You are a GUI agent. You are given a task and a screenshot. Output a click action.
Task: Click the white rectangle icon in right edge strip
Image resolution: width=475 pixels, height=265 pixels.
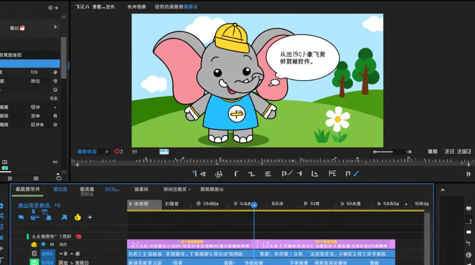point(469,232)
